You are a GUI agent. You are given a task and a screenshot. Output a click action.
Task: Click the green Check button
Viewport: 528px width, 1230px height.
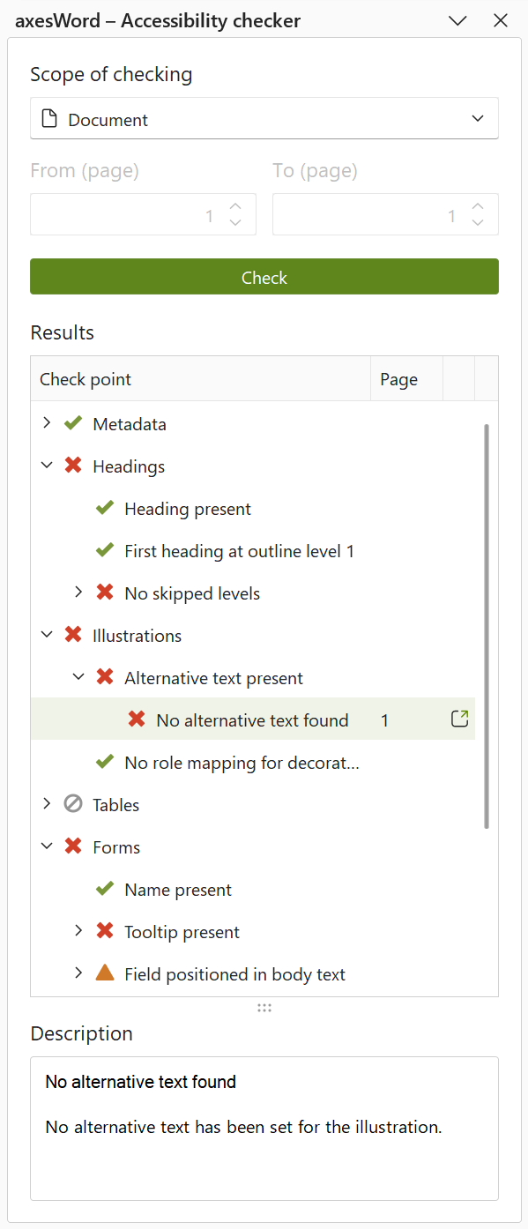click(x=264, y=277)
